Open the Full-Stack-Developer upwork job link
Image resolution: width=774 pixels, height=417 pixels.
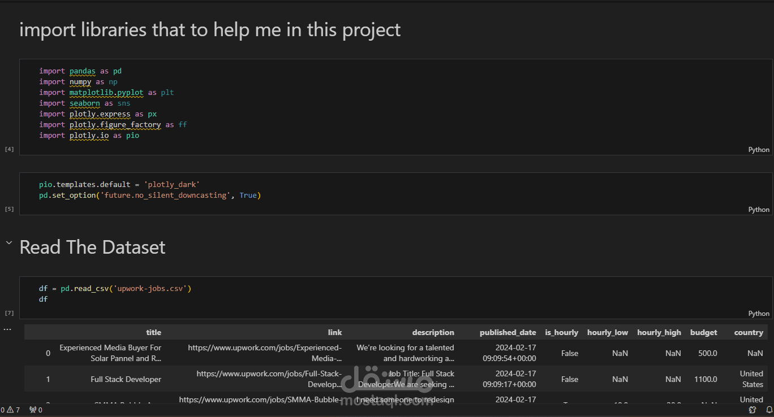[269, 379]
